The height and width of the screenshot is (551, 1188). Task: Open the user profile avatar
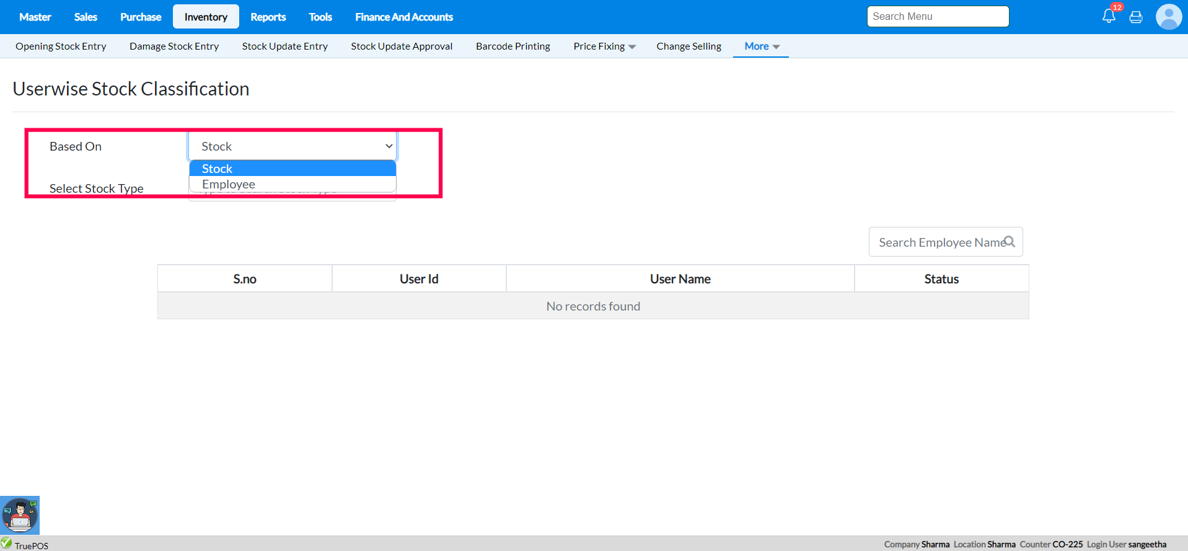pos(1168,17)
